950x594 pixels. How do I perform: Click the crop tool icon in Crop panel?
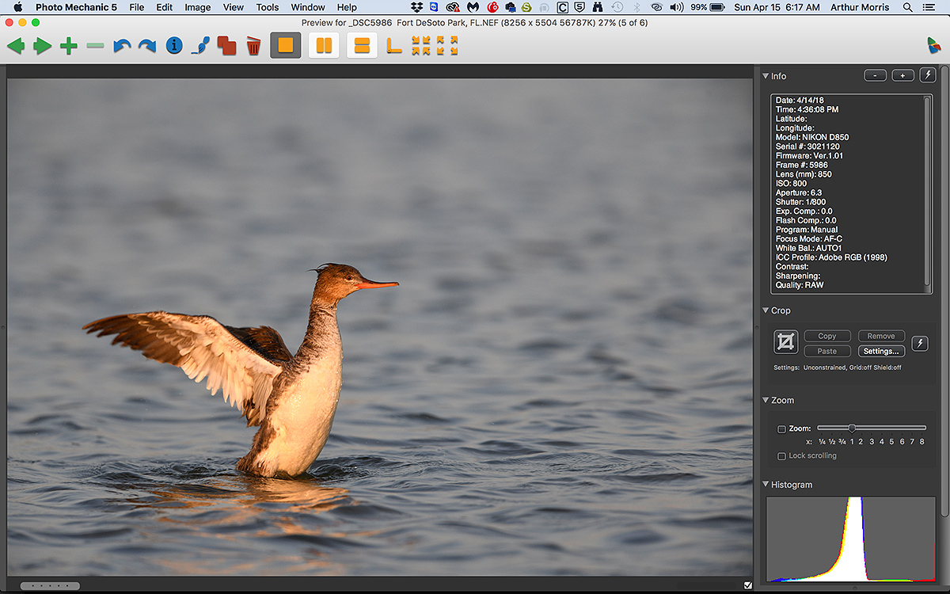[786, 342]
